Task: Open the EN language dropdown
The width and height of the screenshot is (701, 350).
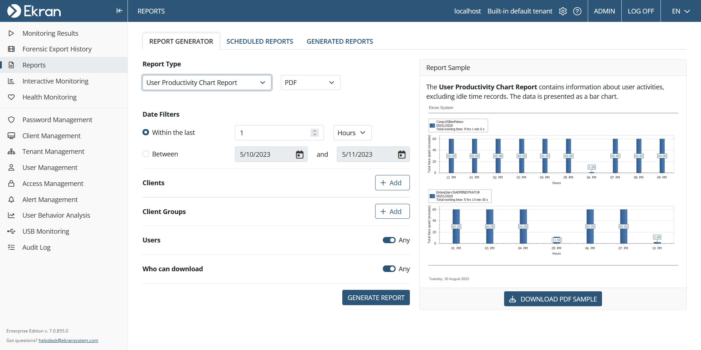Action: [681, 11]
